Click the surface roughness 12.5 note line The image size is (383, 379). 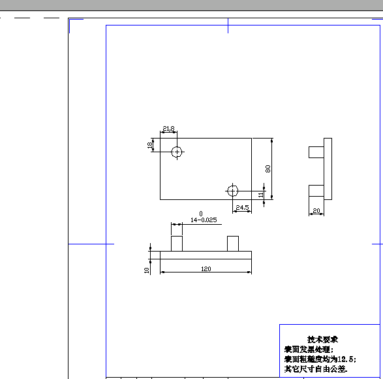tap(320, 359)
